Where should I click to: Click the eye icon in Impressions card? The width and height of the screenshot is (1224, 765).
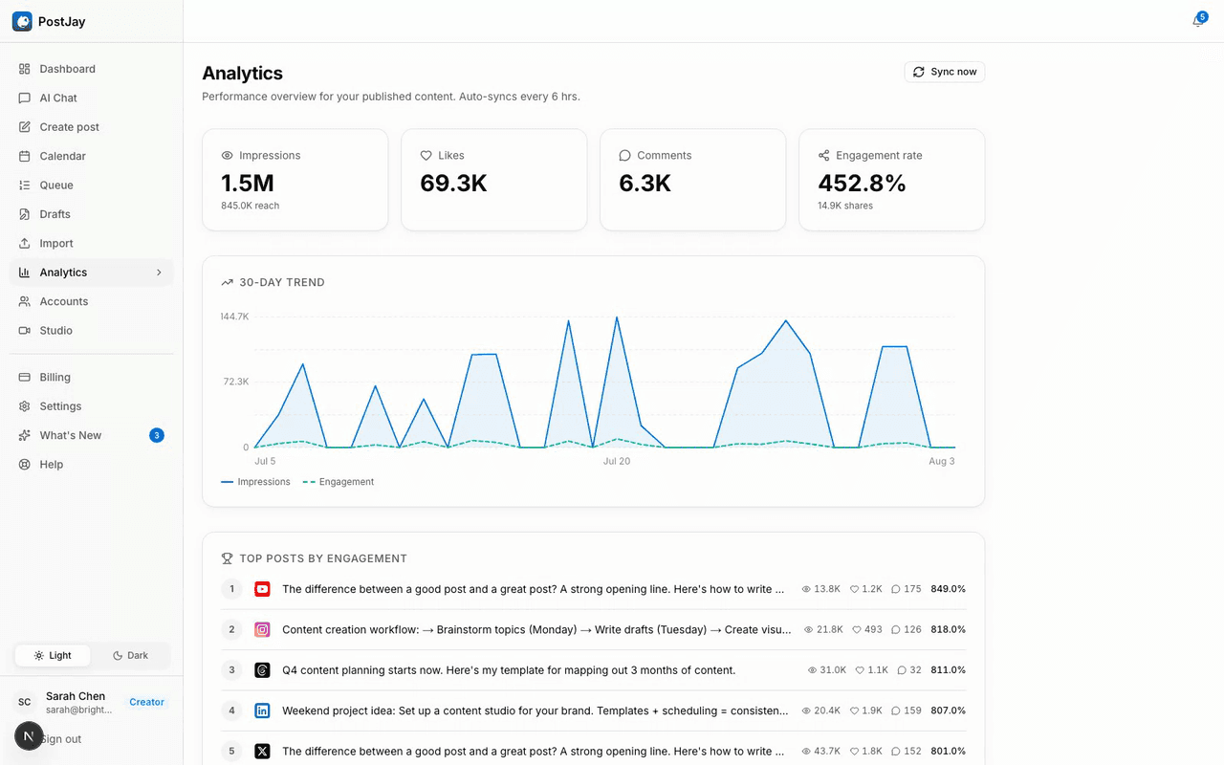click(228, 155)
